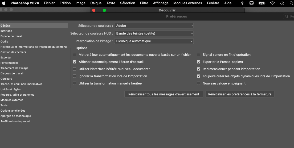The image size is (294, 148).
Task: Open the Fichier menu
Action: (x=49, y=3)
